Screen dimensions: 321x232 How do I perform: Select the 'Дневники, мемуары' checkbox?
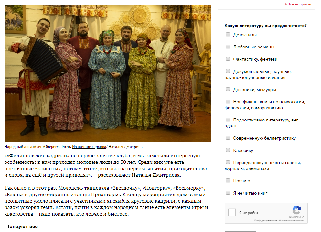(228, 90)
